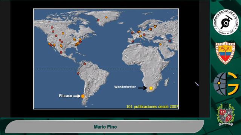The height and width of the screenshot is (135, 241).
Task: Click the 'Mario Pino' speaker name
Action: tap(105, 127)
